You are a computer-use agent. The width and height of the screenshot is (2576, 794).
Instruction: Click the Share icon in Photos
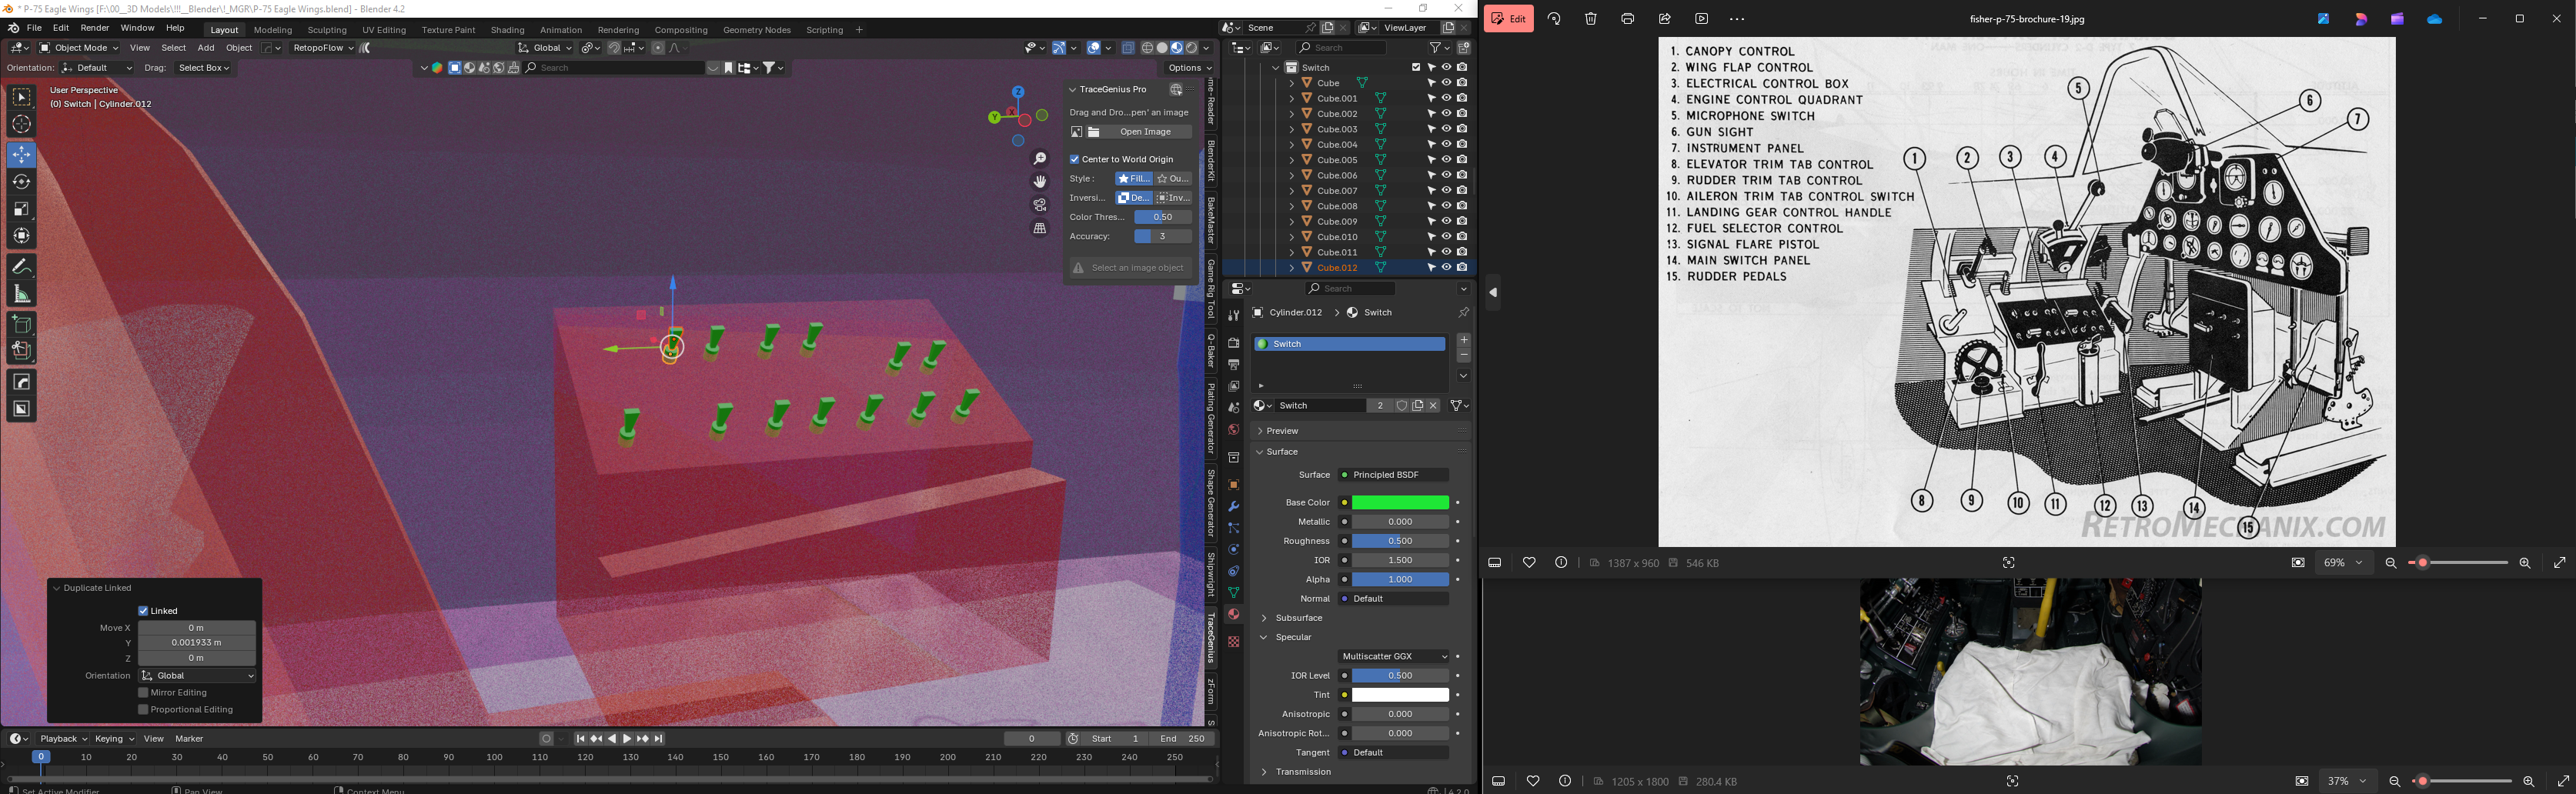[x=1665, y=19]
